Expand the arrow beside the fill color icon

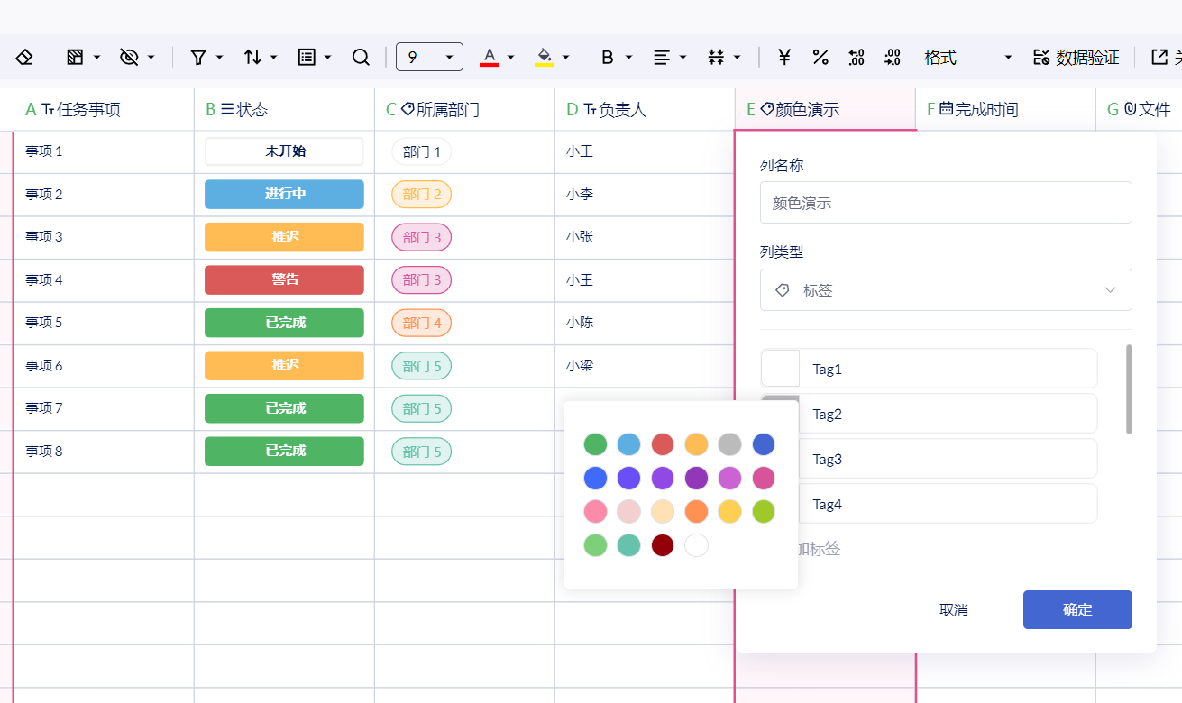tap(565, 57)
